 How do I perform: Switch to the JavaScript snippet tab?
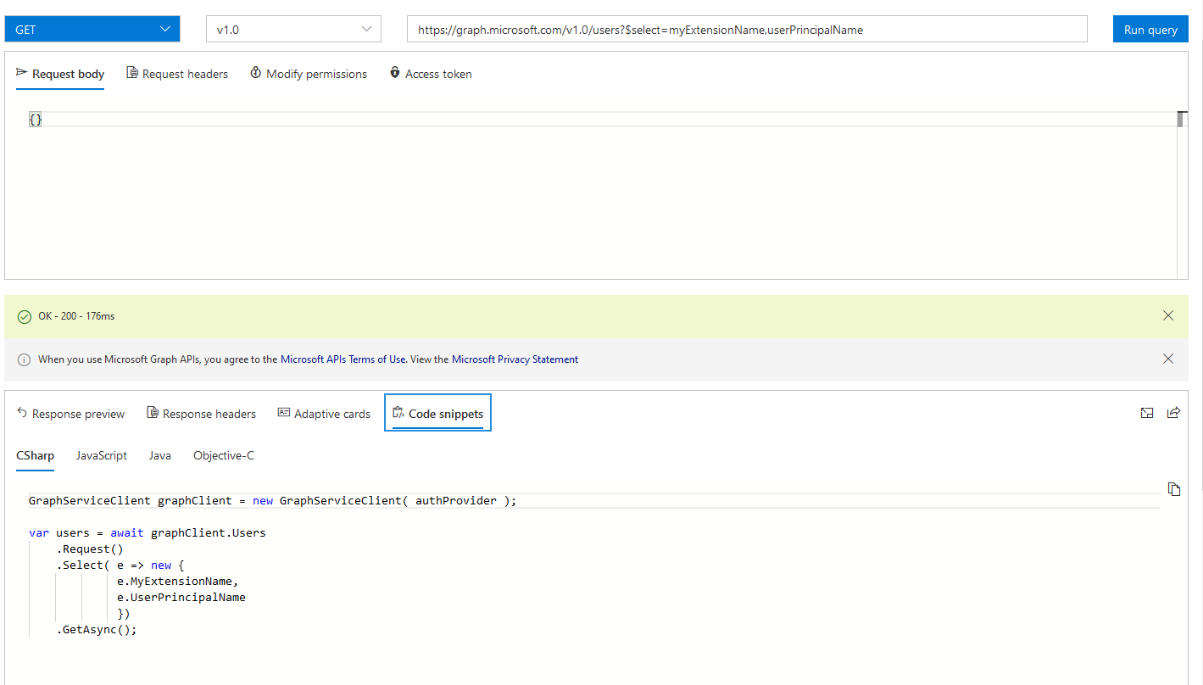[x=101, y=455]
